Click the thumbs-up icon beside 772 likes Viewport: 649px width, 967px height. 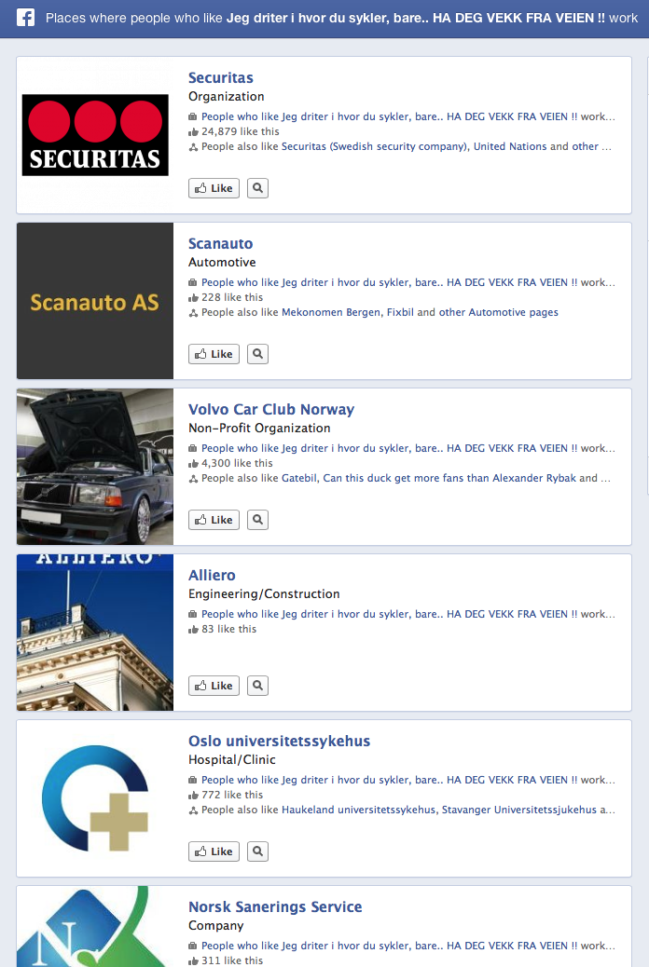tap(193, 796)
